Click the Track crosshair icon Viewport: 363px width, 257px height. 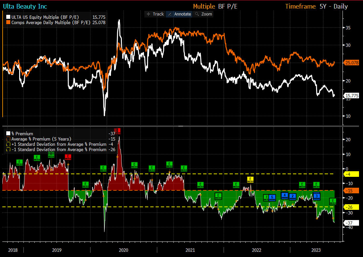coord(149,14)
